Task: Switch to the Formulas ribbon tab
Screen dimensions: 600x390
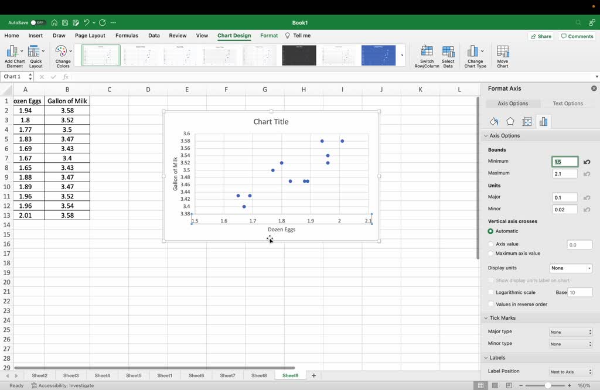Action: click(127, 36)
